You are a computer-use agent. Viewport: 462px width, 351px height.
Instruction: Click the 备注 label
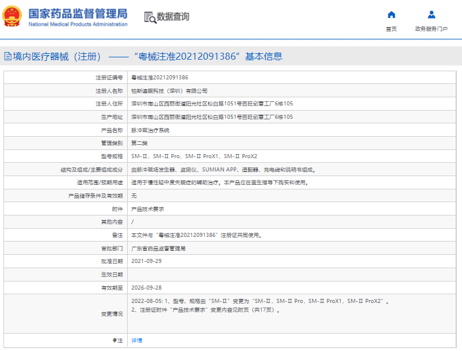click(x=118, y=235)
